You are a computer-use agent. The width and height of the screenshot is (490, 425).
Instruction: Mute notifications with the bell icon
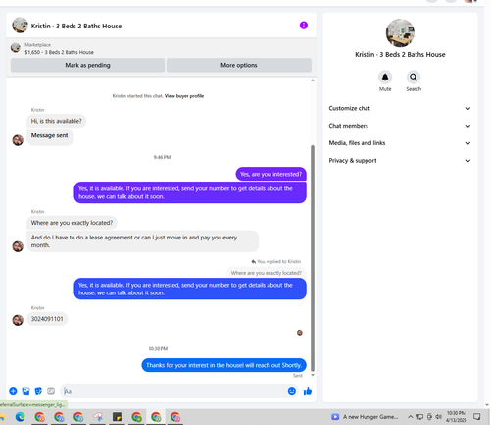[x=385, y=78]
